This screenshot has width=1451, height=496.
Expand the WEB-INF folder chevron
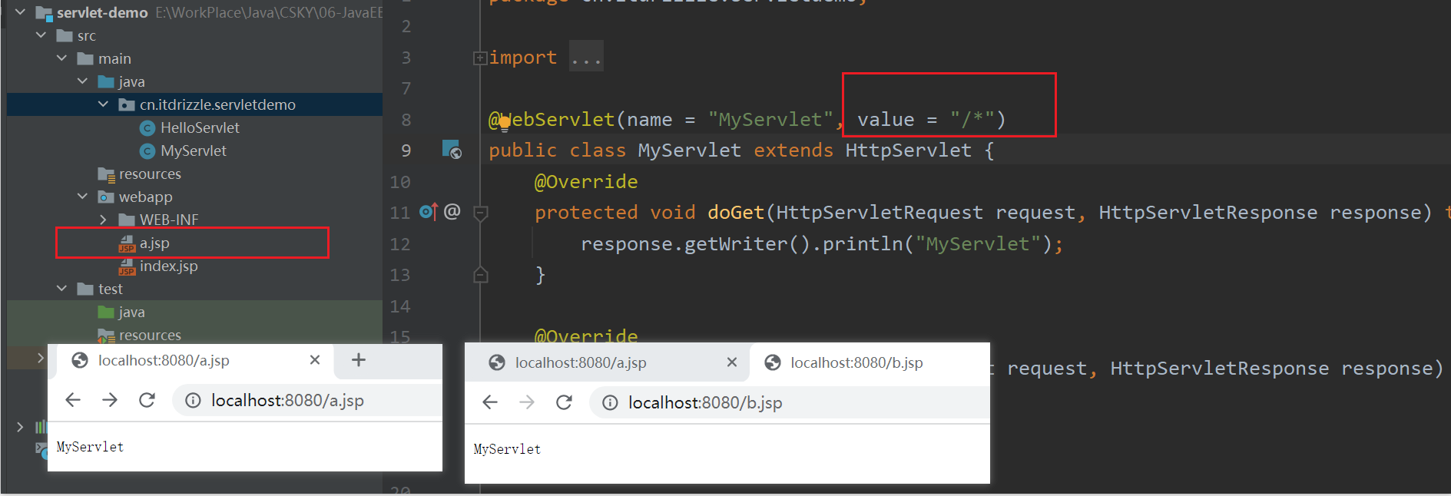click(104, 220)
